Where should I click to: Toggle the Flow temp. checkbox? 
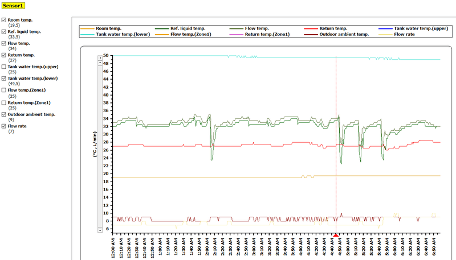(x=4, y=43)
